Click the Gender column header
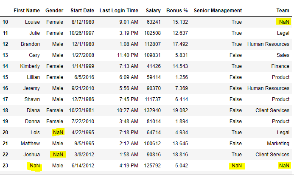 point(54,10)
